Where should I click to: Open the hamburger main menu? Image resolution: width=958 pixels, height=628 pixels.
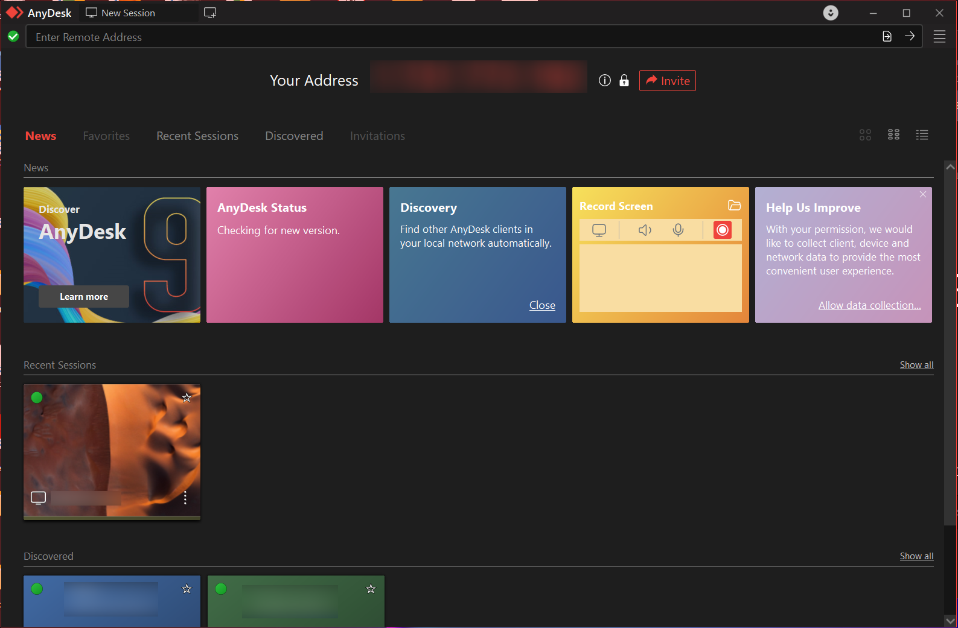(x=939, y=37)
